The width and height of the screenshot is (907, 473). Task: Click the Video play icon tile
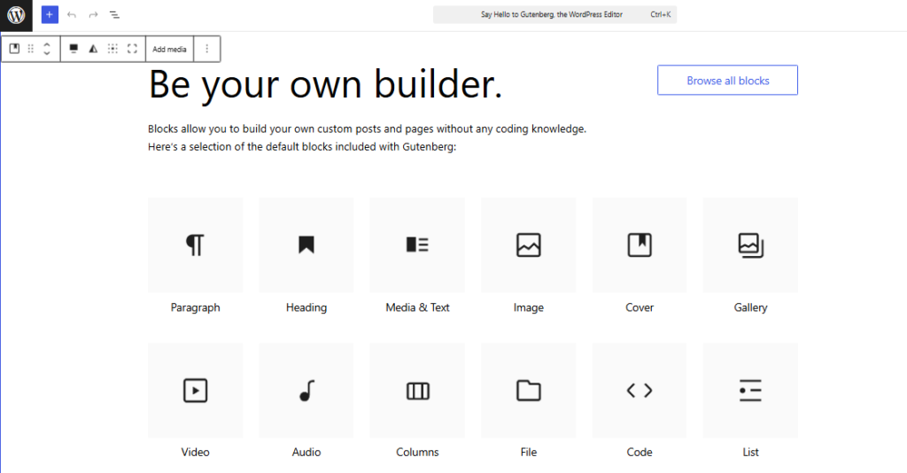coord(196,391)
